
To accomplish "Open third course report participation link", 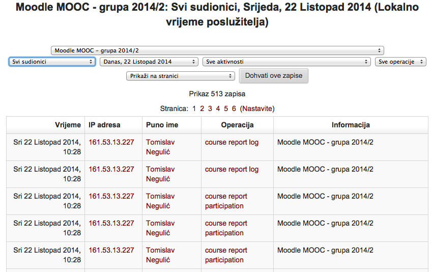I will pos(226,255).
